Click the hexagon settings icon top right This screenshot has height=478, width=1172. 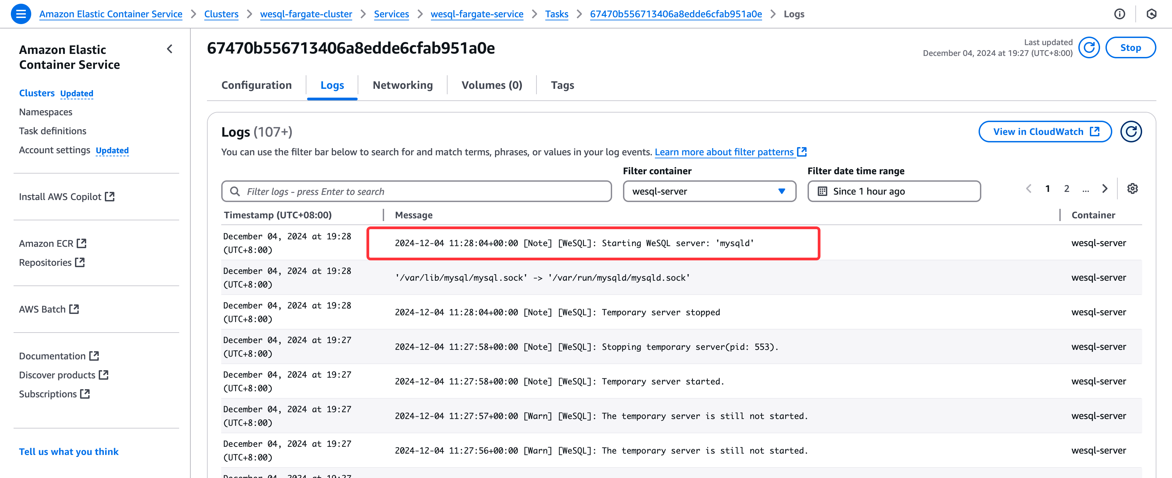point(1151,14)
